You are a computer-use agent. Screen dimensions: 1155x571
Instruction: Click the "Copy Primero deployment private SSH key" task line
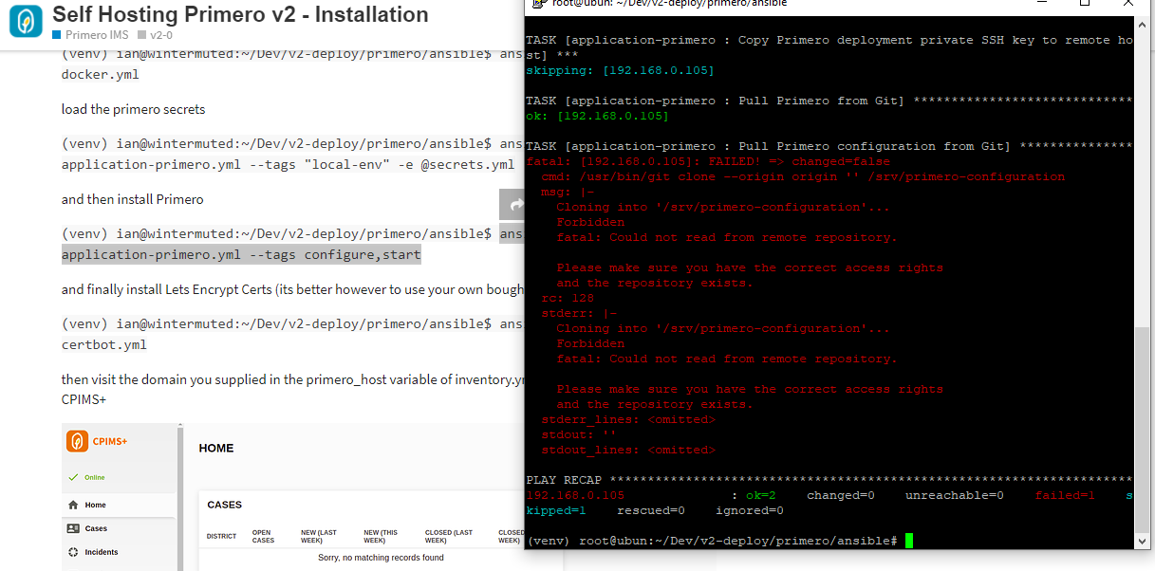coord(829,47)
